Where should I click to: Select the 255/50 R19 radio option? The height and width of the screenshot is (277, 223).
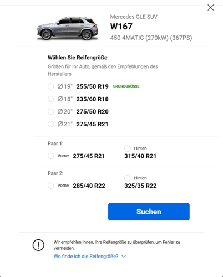[x=51, y=86]
